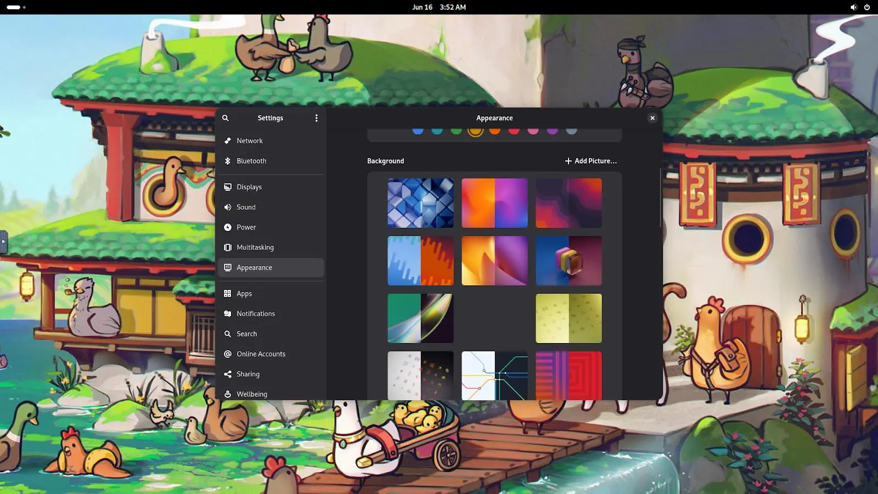The width and height of the screenshot is (878, 494).
Task: Select the transit map lines wallpaper
Action: tap(495, 376)
